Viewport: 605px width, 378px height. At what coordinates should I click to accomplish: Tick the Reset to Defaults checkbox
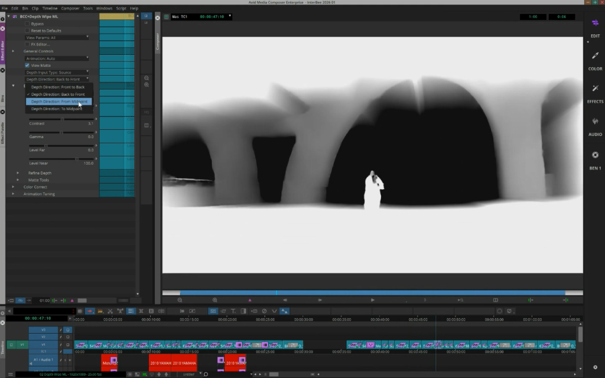coord(27,31)
